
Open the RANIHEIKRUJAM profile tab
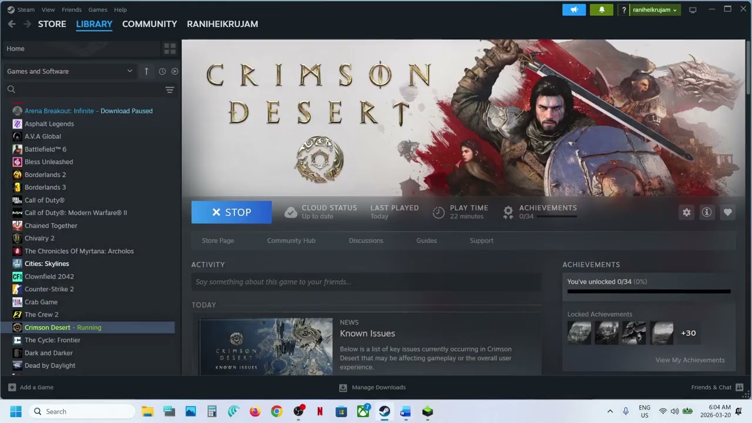[x=222, y=24]
